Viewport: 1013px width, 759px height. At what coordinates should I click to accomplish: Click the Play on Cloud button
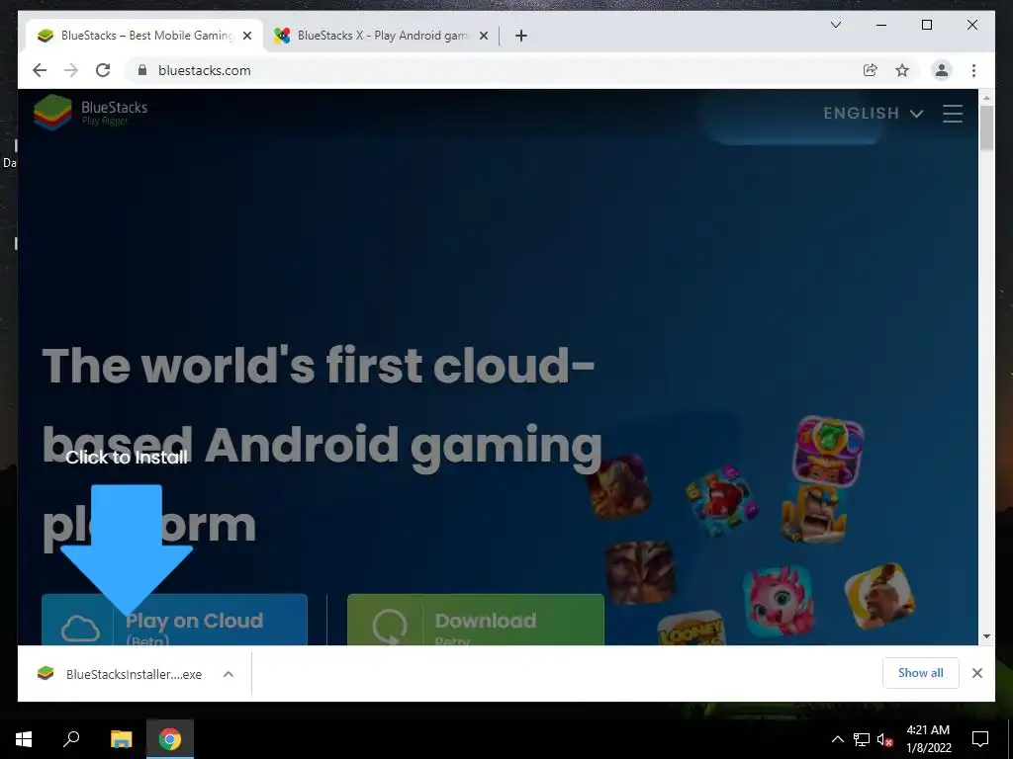(174, 620)
